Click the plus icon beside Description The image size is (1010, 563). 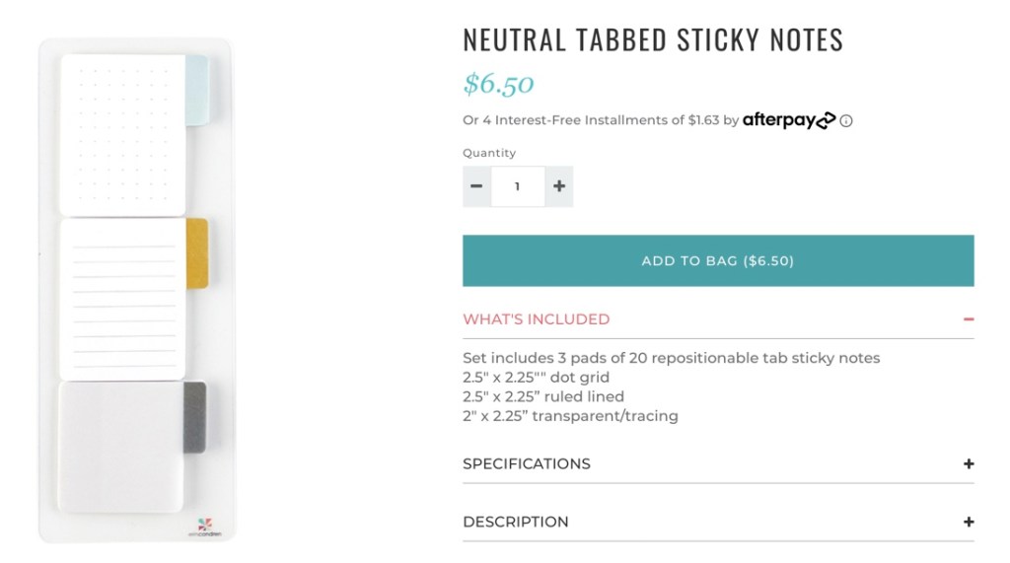[x=969, y=522]
